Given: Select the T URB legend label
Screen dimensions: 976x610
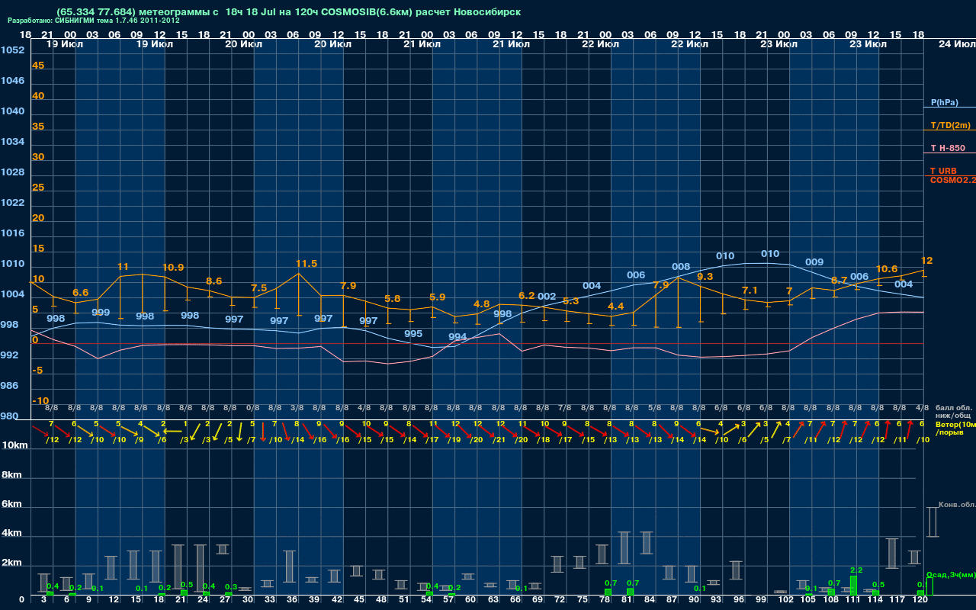Looking at the screenshot, I should coord(943,171).
